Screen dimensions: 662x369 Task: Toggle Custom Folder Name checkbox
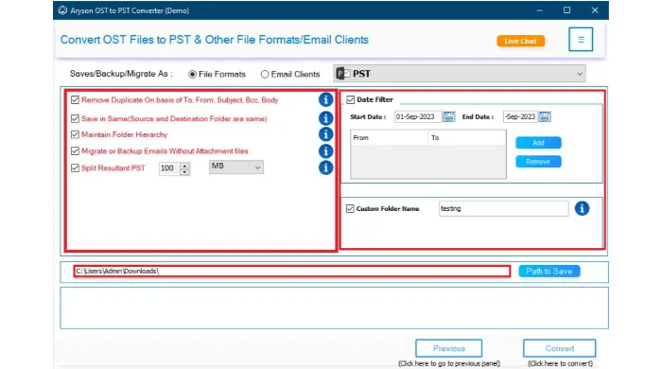coord(350,208)
